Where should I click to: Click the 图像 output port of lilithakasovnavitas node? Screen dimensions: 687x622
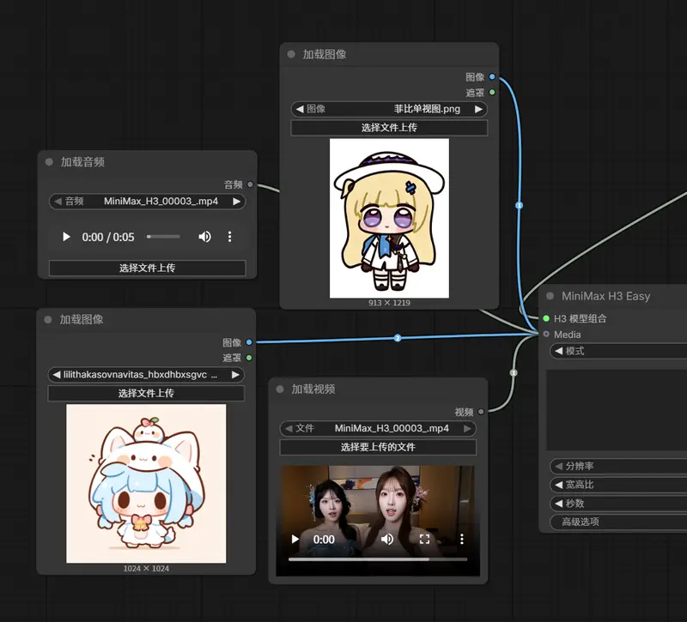(249, 342)
